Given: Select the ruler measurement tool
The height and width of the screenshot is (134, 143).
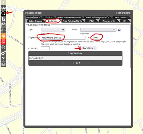Looking at the screenshot, I should (3, 30).
